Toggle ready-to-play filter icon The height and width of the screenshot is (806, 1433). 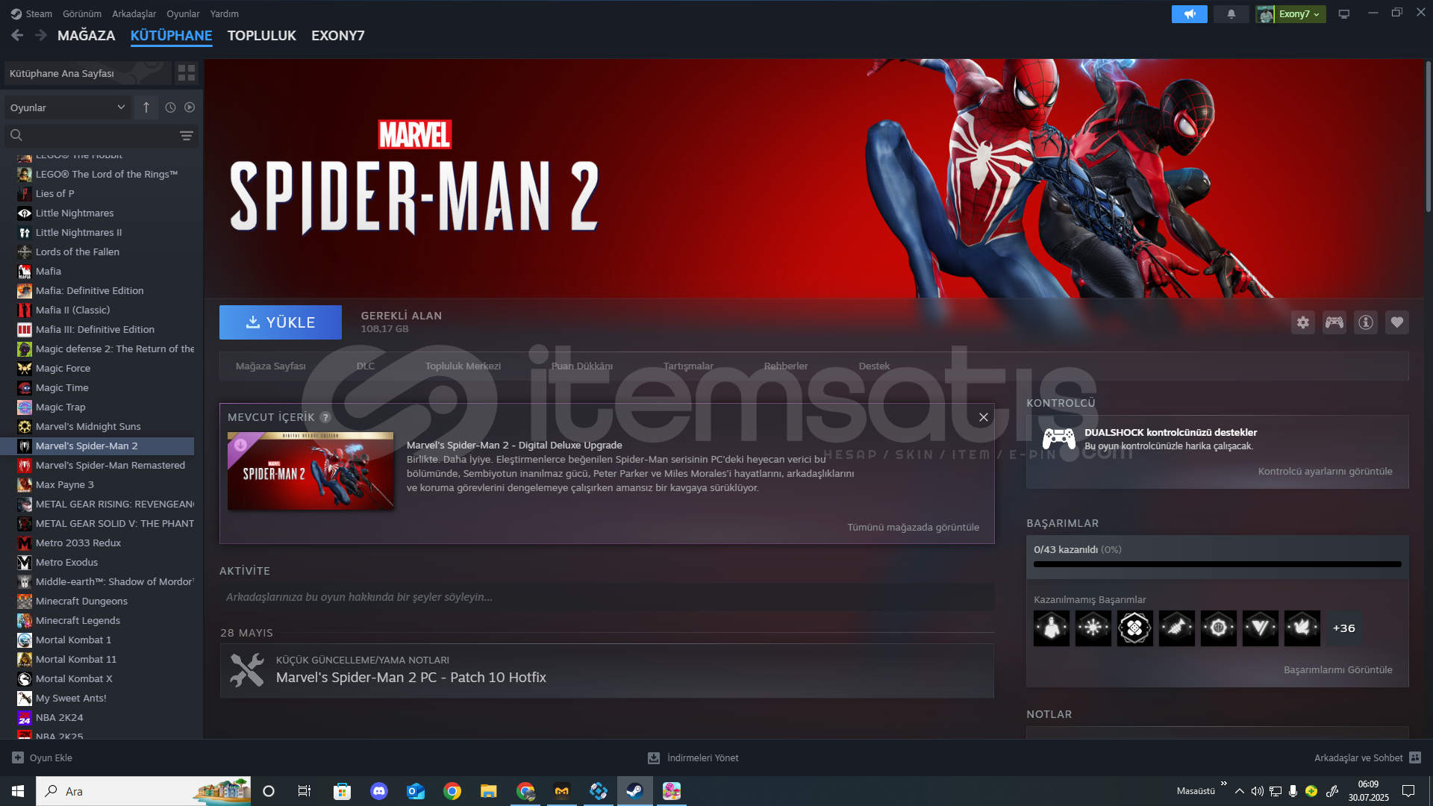click(x=190, y=107)
